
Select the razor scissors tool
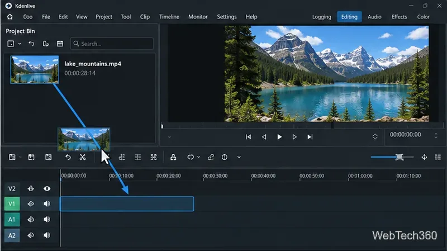(x=82, y=157)
